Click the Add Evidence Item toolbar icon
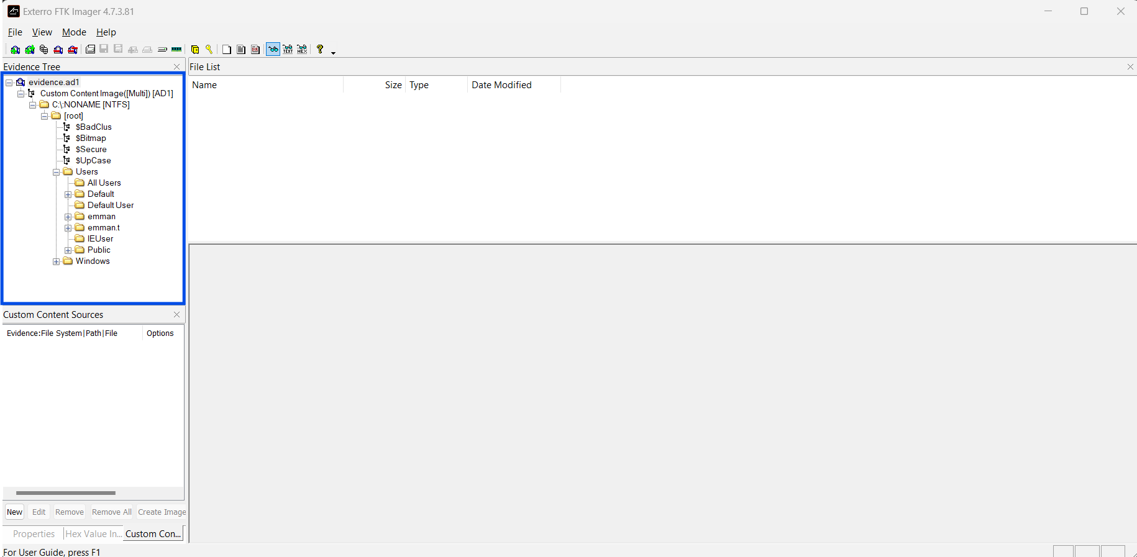 click(x=16, y=50)
